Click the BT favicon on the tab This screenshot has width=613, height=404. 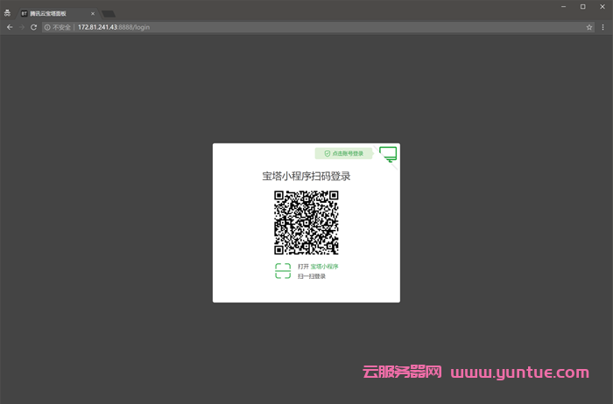24,14
